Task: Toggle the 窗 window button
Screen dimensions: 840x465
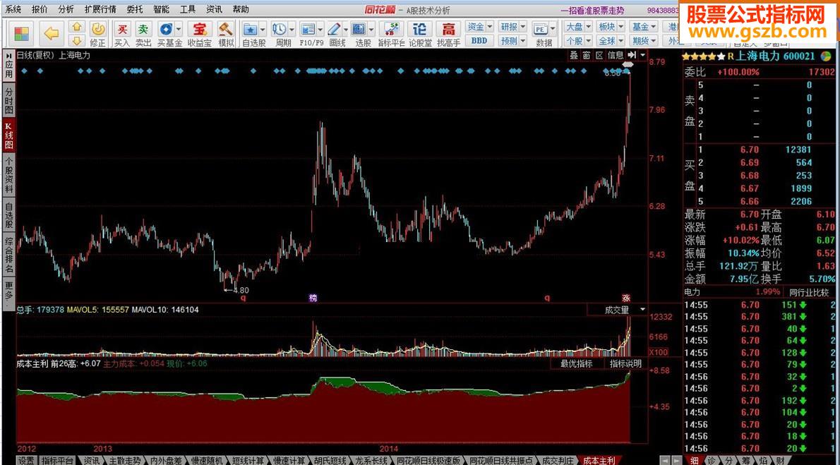Action: tap(587, 55)
